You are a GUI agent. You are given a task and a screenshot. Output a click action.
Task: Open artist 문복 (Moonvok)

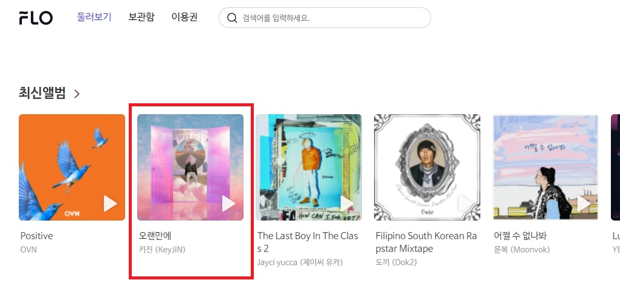[522, 250]
